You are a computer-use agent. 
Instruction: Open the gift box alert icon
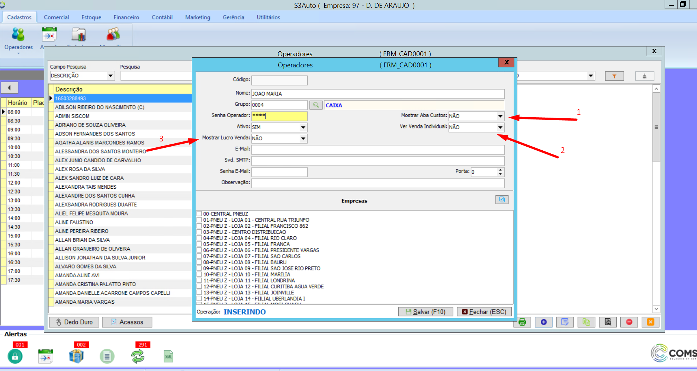pyautogui.click(x=77, y=356)
